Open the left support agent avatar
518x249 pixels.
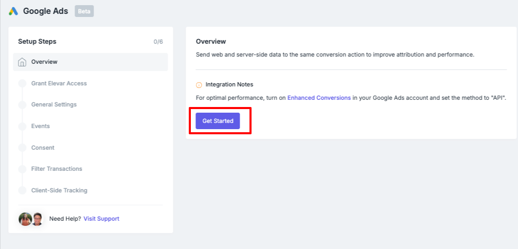pyautogui.click(x=25, y=219)
